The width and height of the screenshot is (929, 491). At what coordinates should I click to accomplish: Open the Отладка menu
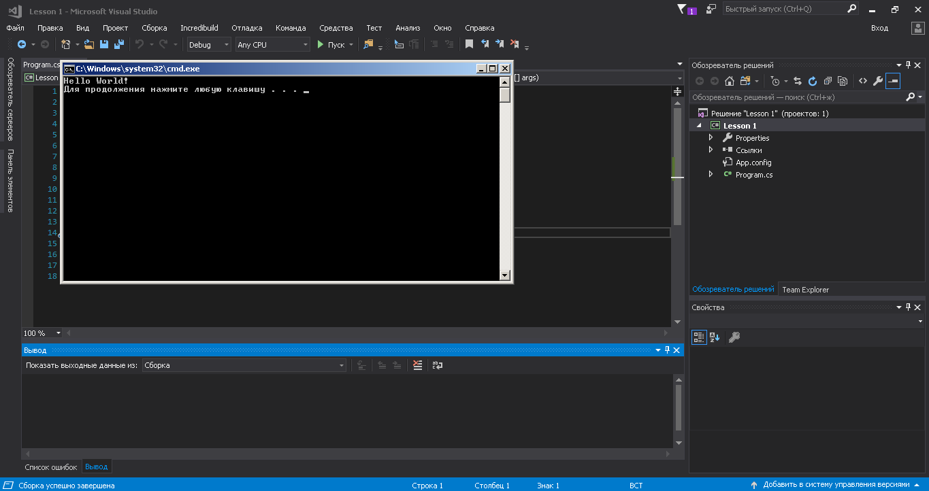point(246,28)
